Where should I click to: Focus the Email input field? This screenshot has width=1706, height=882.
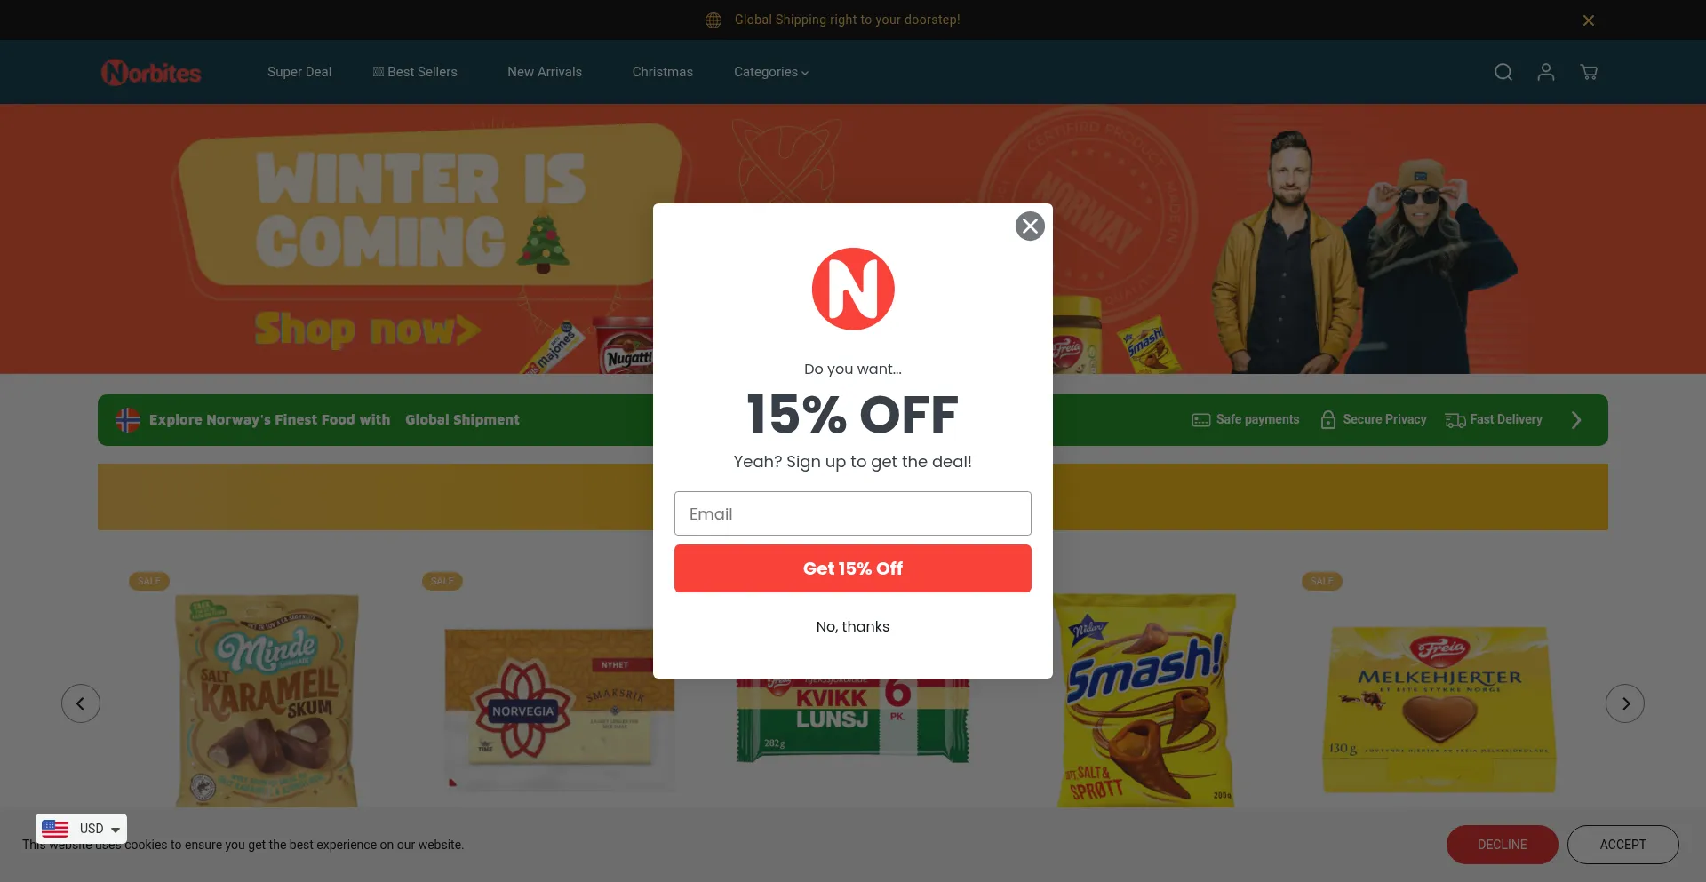click(x=853, y=513)
